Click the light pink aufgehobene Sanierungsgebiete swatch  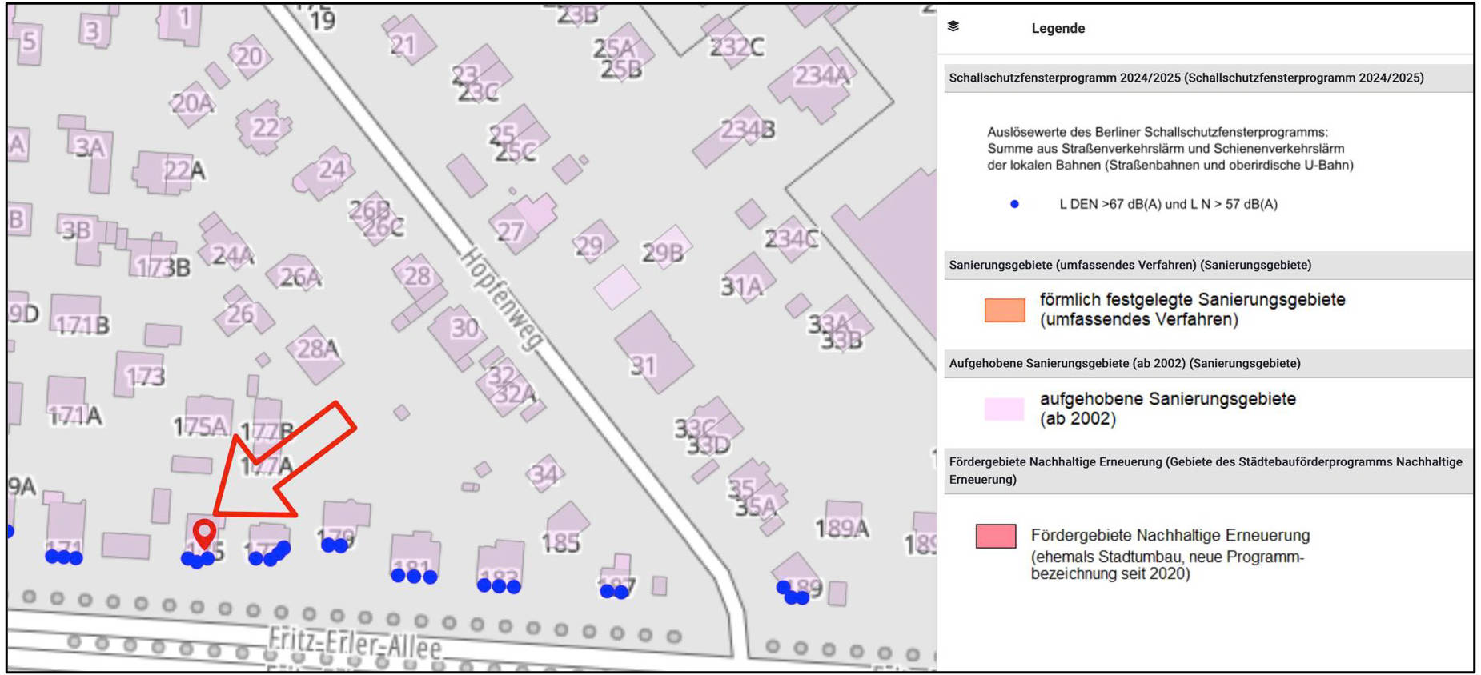click(x=1005, y=409)
